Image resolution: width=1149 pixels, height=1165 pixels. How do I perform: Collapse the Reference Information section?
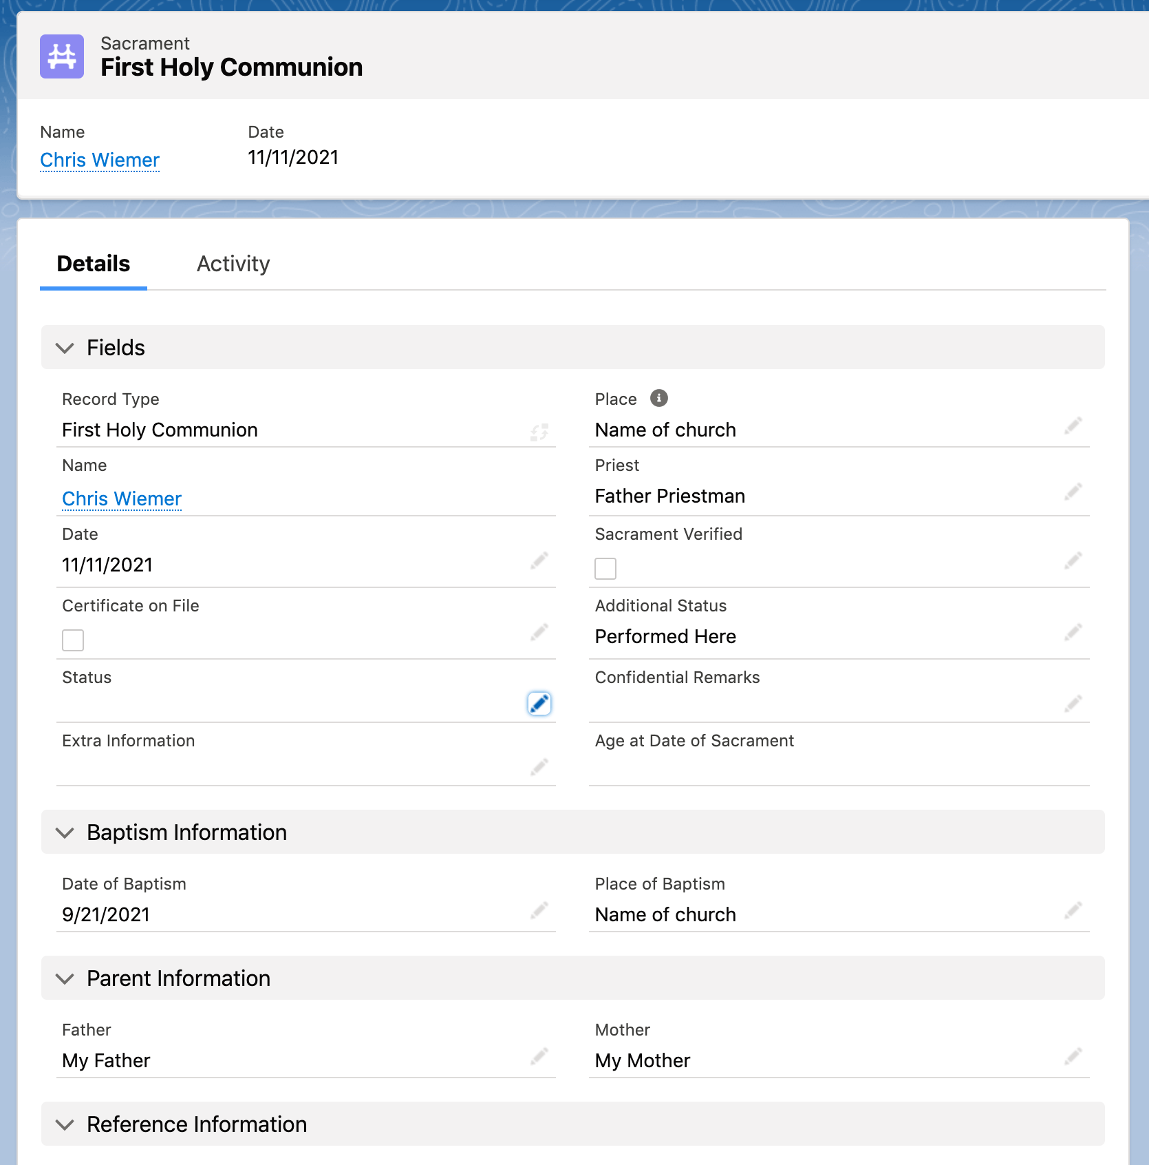(x=65, y=1124)
